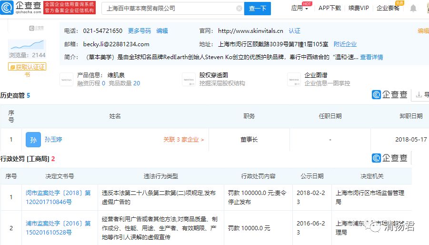The width and height of the screenshot is (429, 245).
Task: Click 融资历程 0 link
Action: pyautogui.click(x=91, y=83)
